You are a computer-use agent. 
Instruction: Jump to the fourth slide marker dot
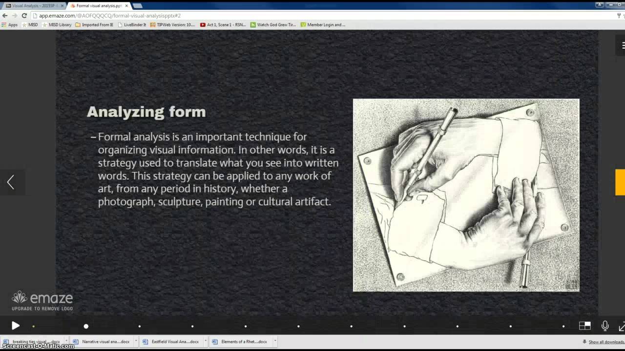192,326
